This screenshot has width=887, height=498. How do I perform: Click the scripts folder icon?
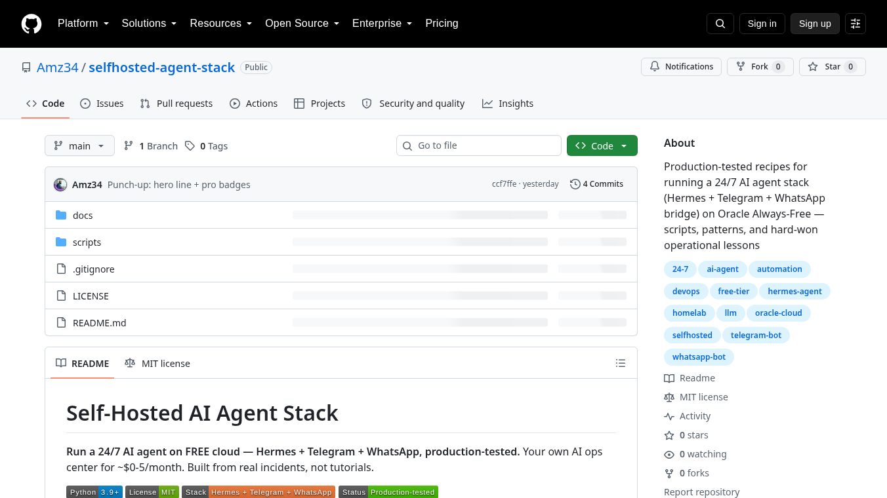(61, 242)
